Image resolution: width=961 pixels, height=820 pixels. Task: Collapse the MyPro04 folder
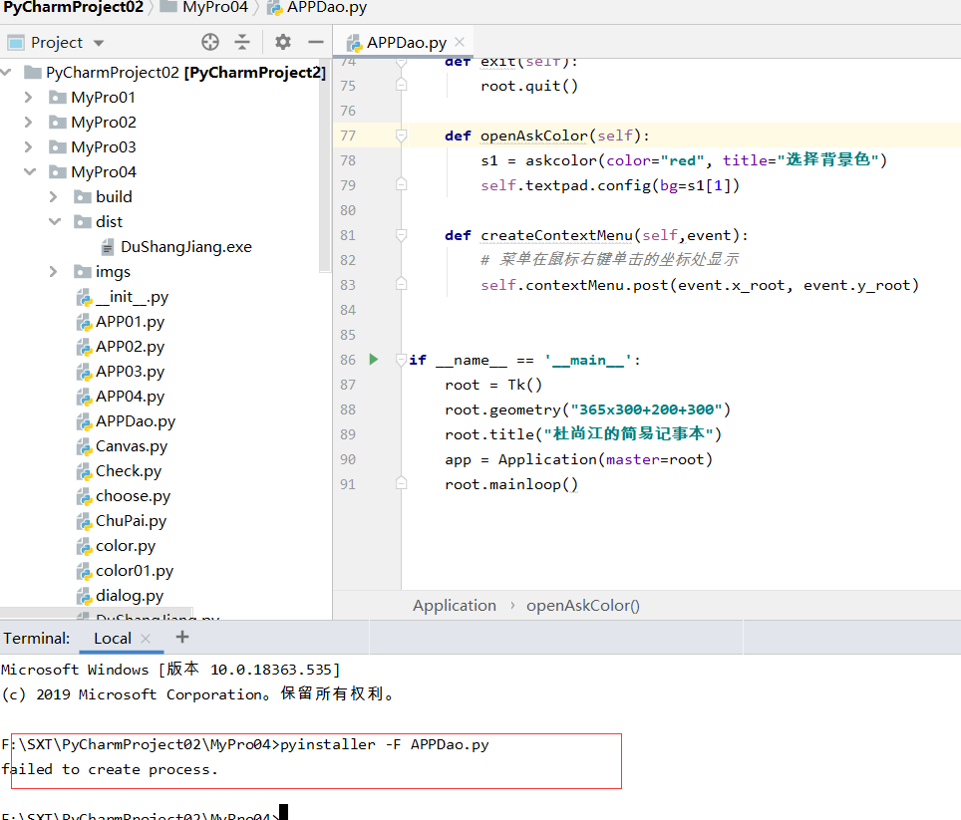coord(30,171)
